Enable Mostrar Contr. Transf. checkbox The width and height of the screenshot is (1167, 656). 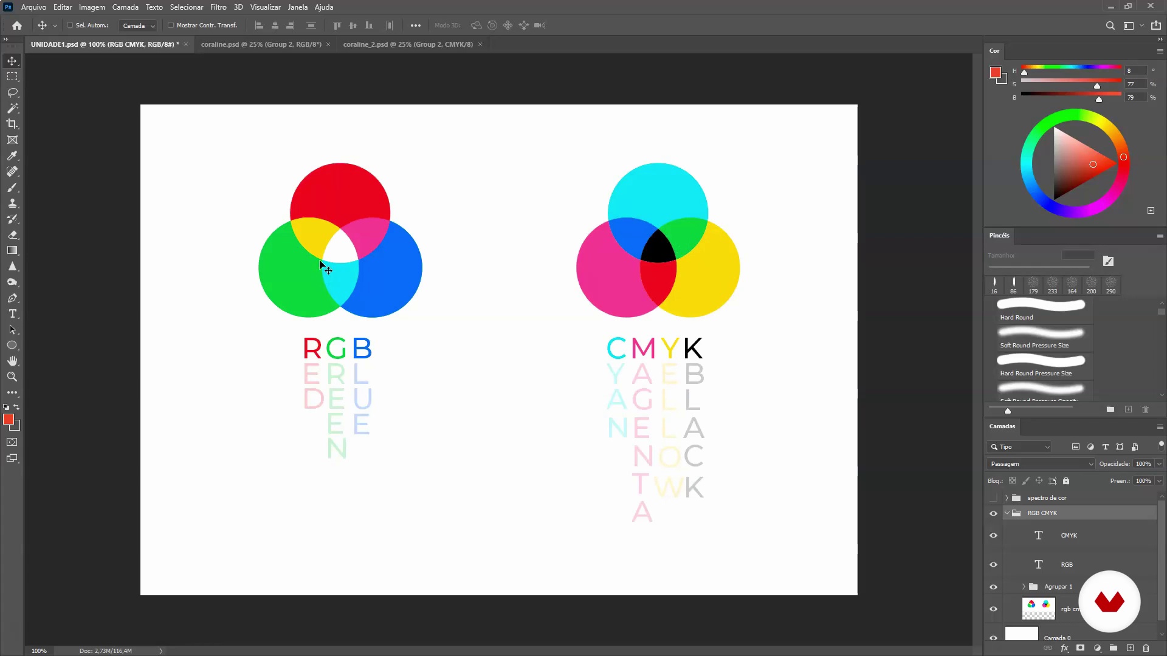tap(171, 26)
